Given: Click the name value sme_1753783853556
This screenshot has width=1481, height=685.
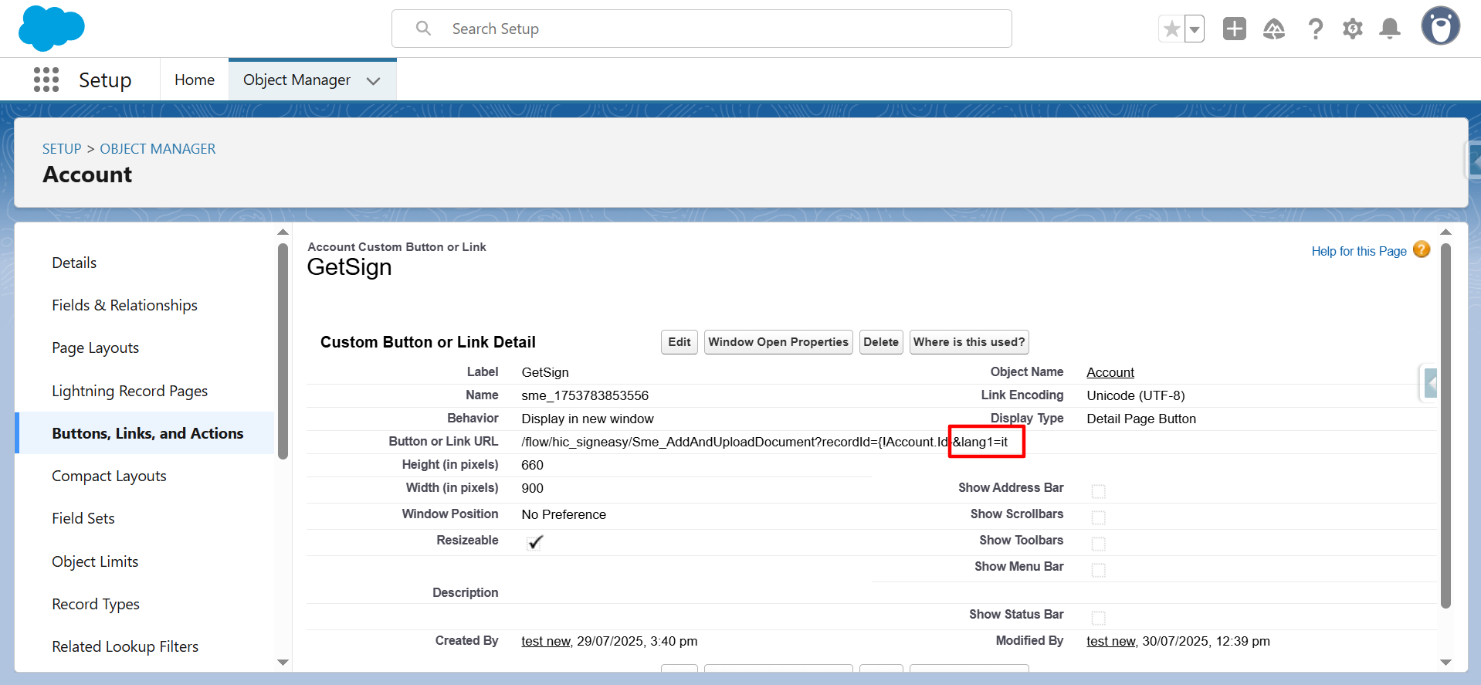Looking at the screenshot, I should click(x=585, y=395).
